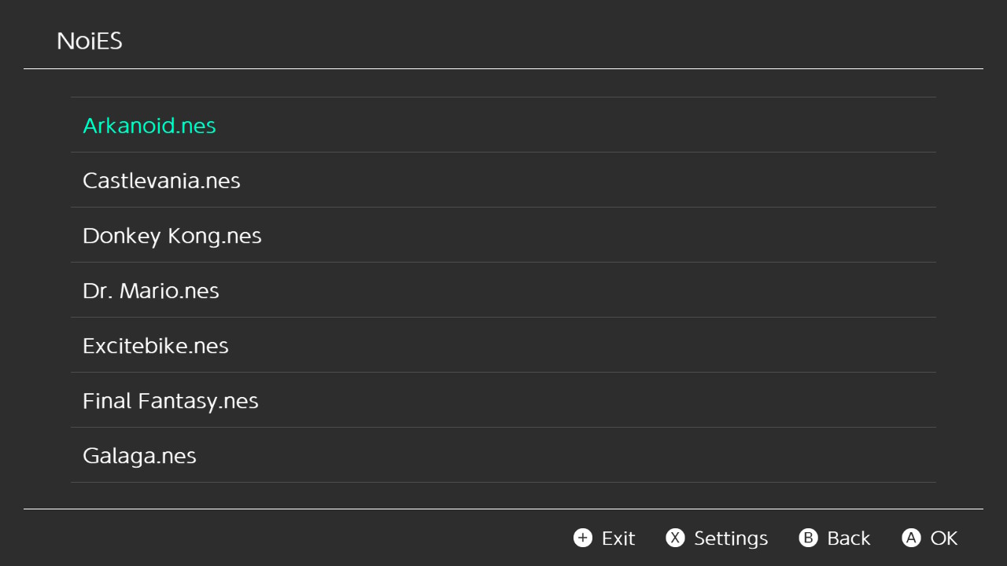
Task: Select Arkanoid.nes from the ROM list
Action: click(149, 126)
